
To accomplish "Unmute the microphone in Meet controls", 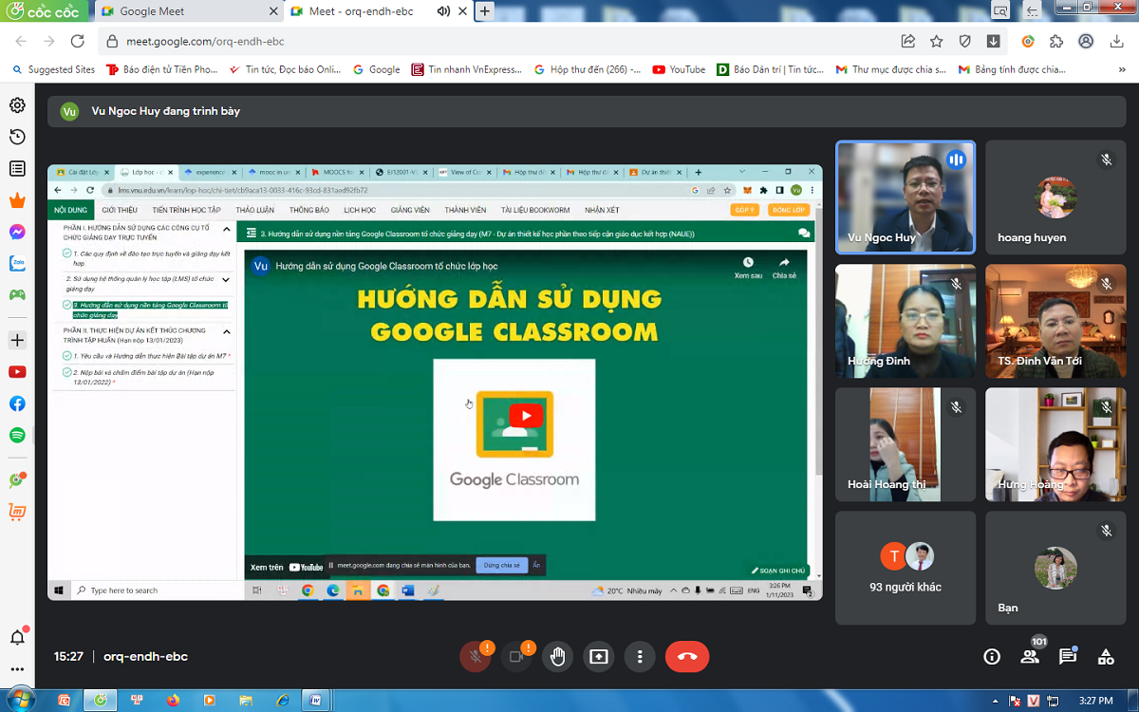I will (476, 656).
